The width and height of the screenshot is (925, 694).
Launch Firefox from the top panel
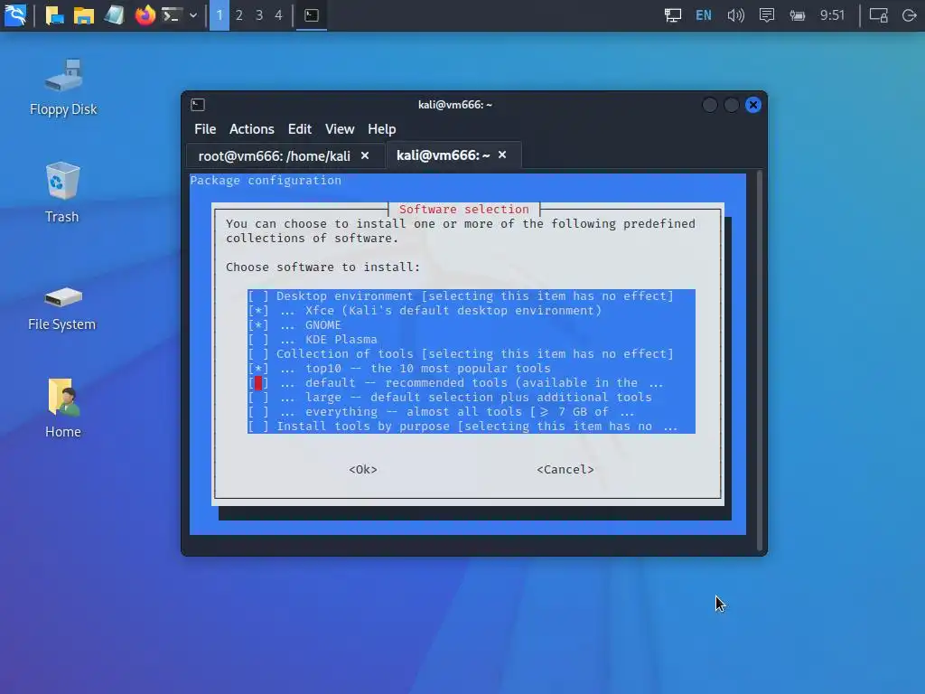point(145,14)
